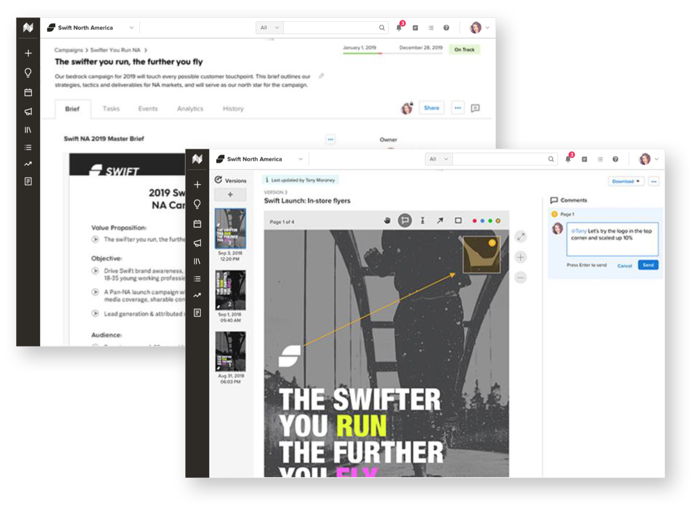Activate the comment annotation tool
689x508 pixels.
405,221
